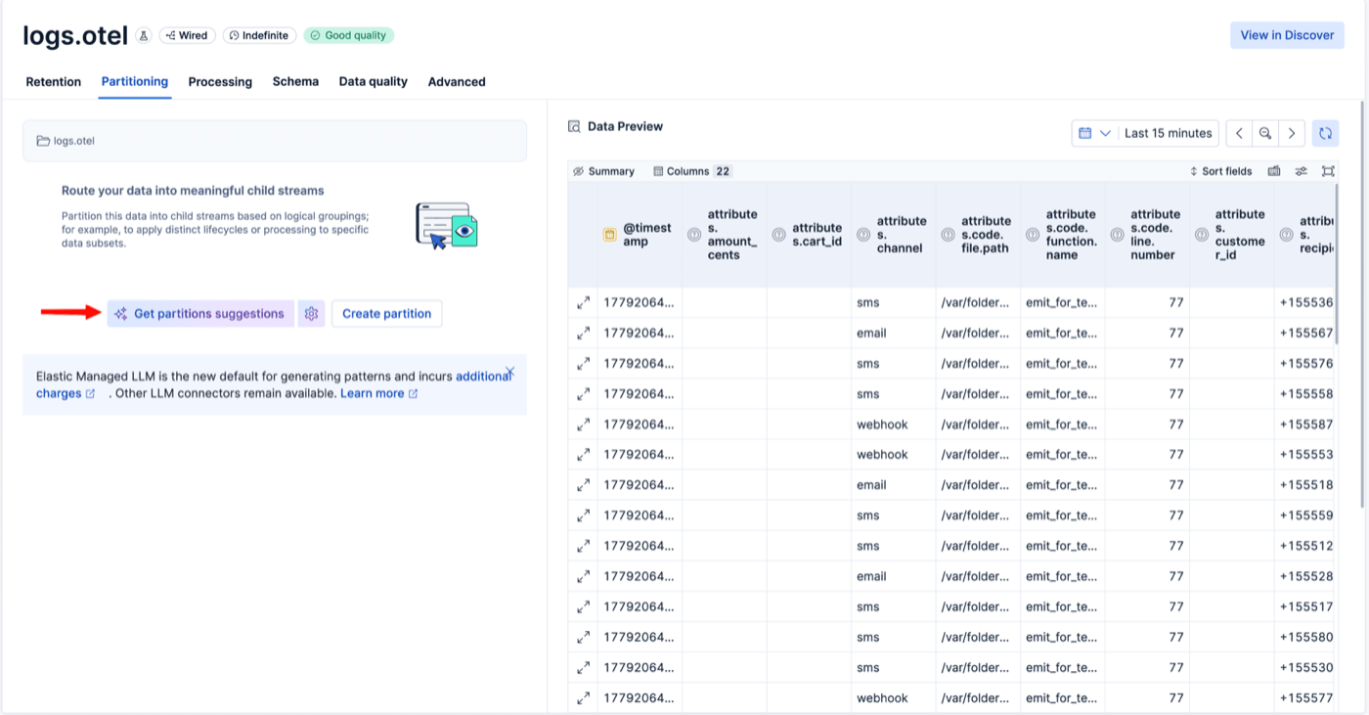Screen dimensions: 1369x715
Task: Click the field type icon for attributes.amount_cents
Action: point(694,235)
